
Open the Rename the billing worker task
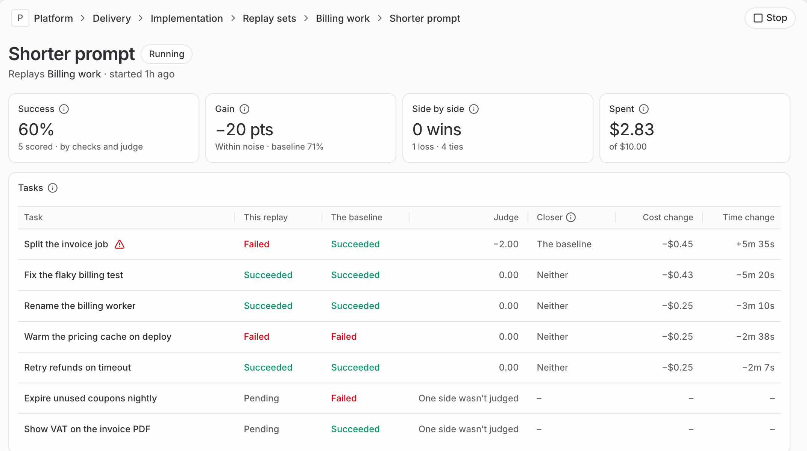coord(80,306)
